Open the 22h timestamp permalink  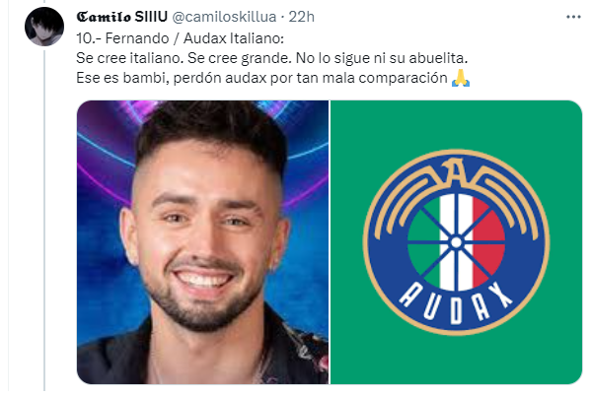click(x=301, y=17)
